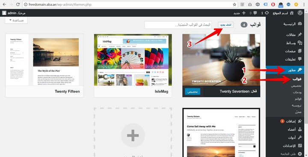Image resolution: width=308 pixels, height=157 pixels.
Task: Click the أضف جديد add new button
Action: 226,25
